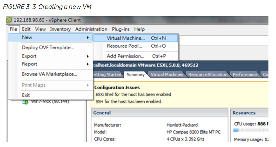The image size is (276, 147).
Task: Switch to the Virtual Machines tab
Action: coord(167,75)
